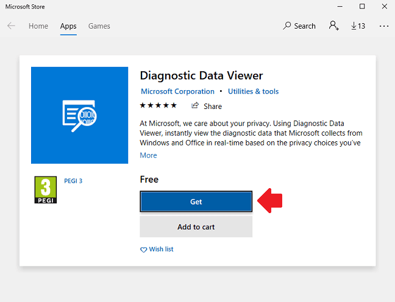Screen dimensions: 395x302
Task: Click the Search magnifier button
Action: coord(299,26)
